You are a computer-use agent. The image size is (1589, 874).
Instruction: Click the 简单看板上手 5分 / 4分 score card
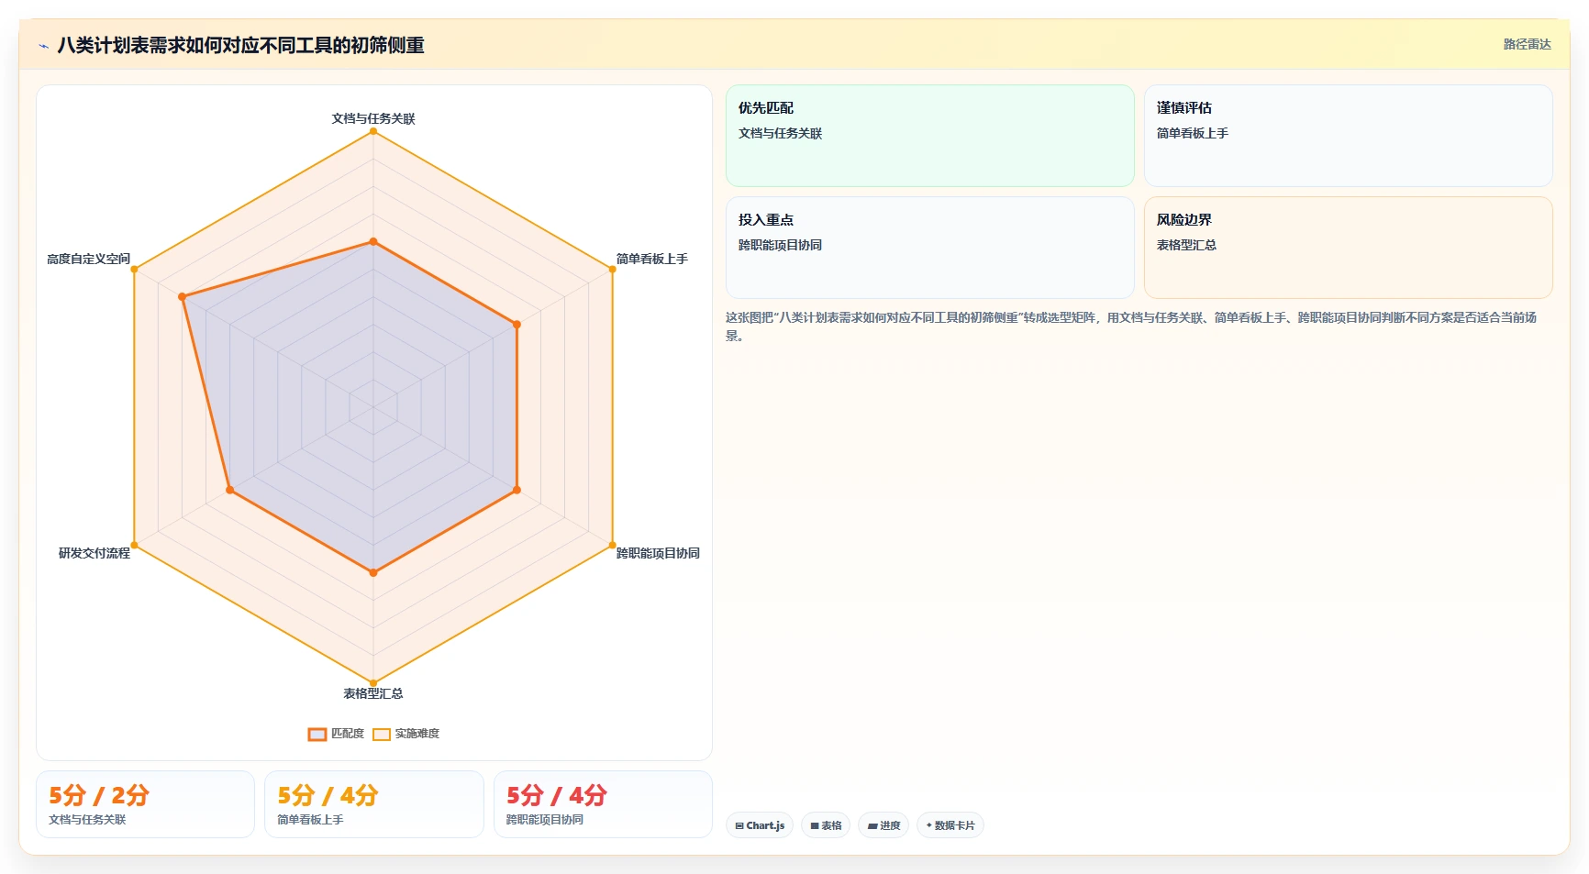click(374, 804)
